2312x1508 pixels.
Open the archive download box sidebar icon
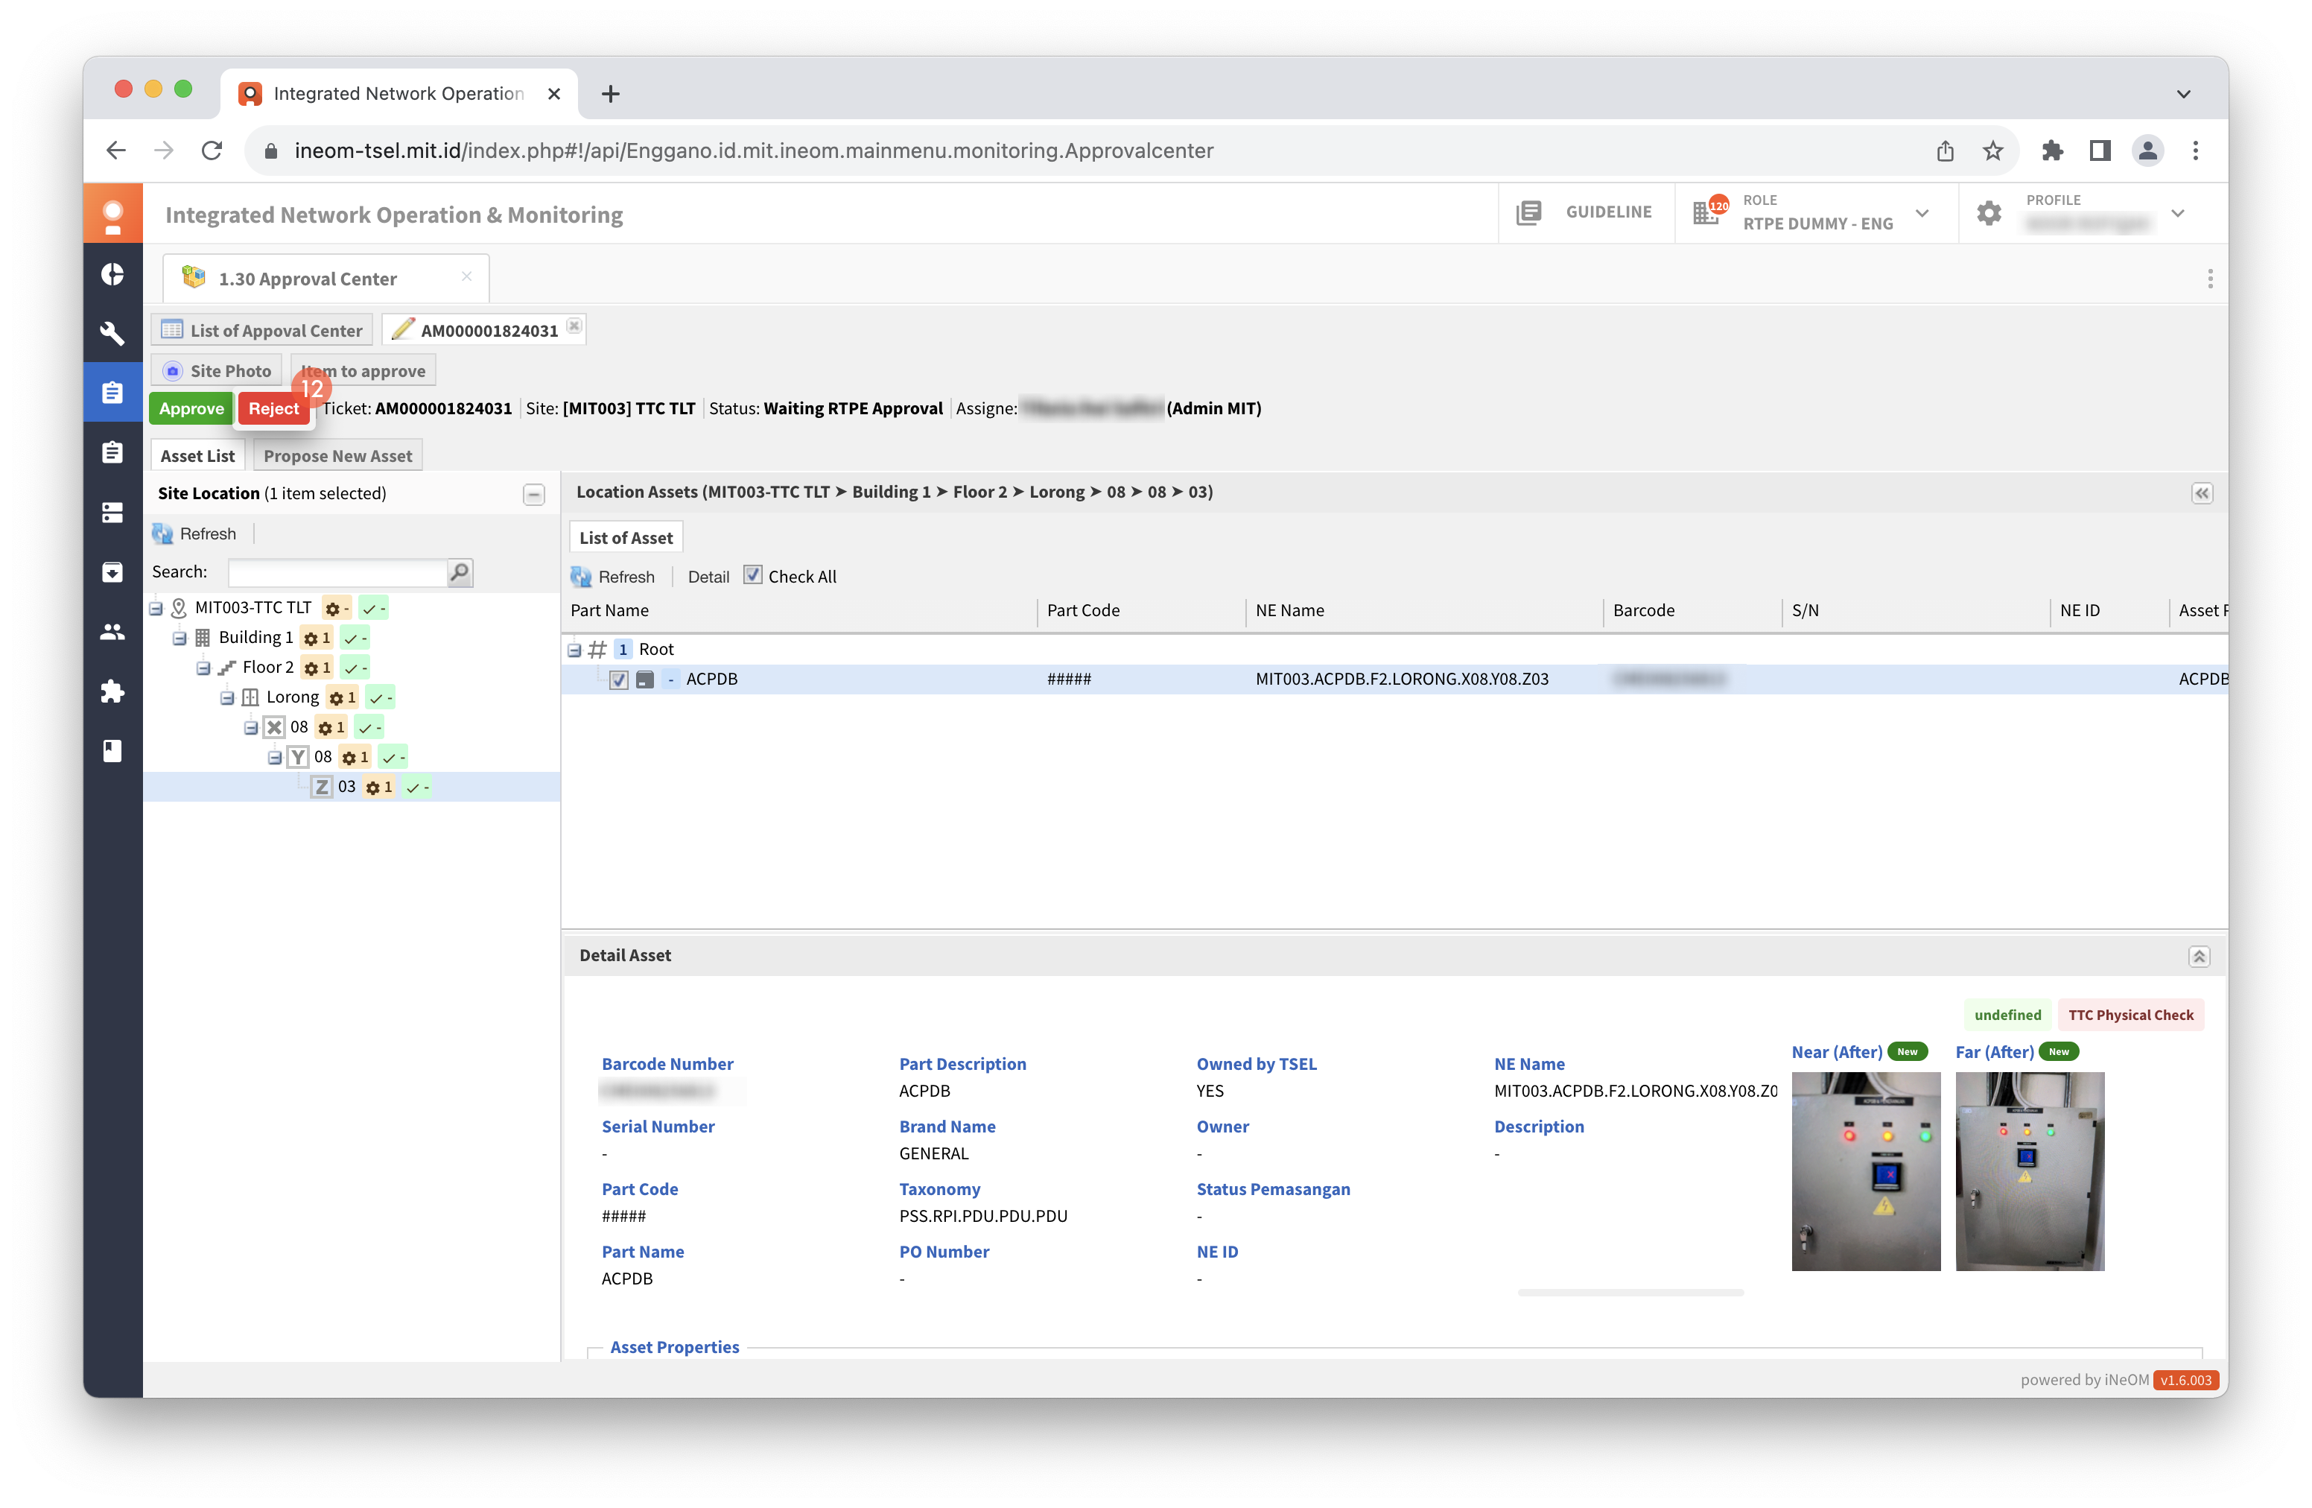(x=112, y=571)
